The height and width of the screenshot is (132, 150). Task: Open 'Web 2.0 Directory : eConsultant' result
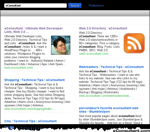pyautogui.click(x=103, y=28)
